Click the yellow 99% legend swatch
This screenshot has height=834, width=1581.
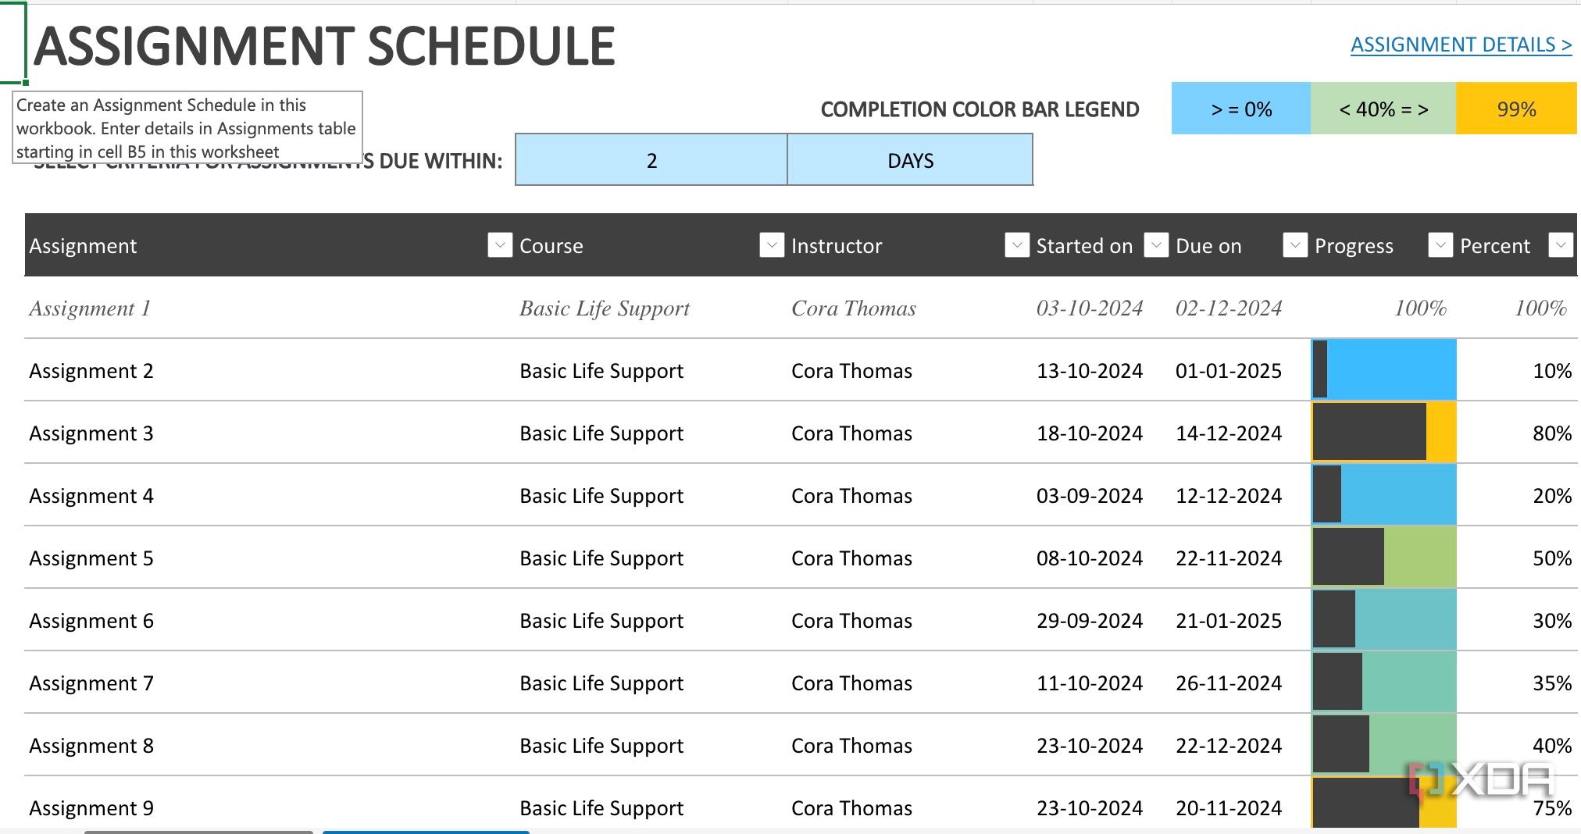pos(1516,109)
